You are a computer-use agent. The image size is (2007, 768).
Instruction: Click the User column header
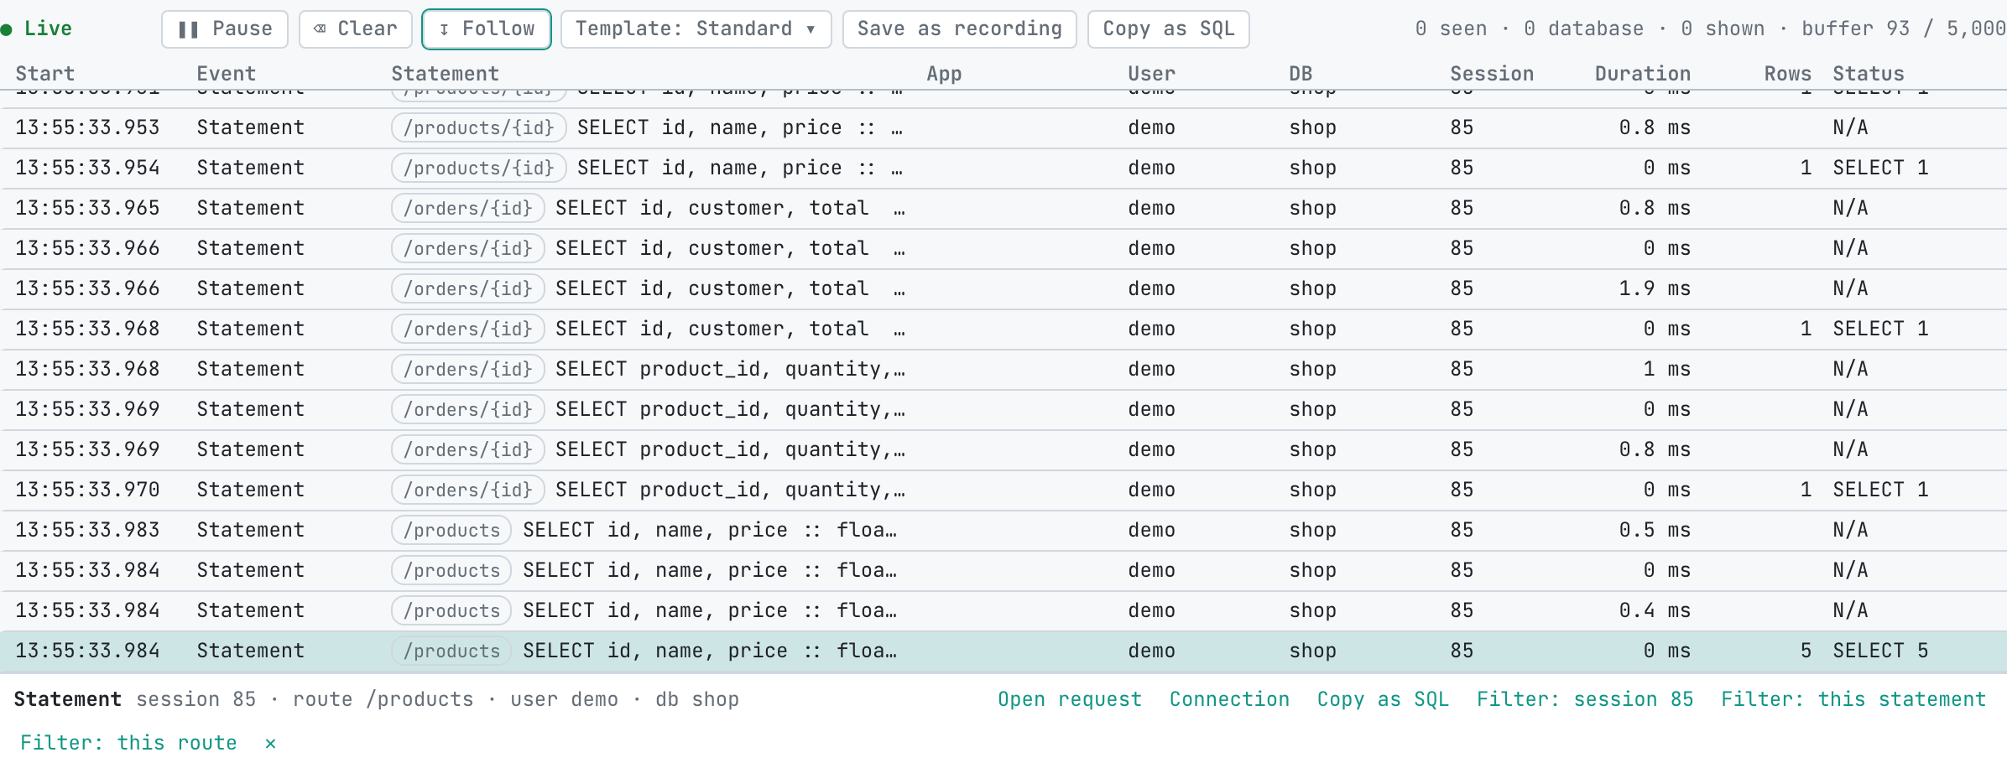tap(1152, 74)
